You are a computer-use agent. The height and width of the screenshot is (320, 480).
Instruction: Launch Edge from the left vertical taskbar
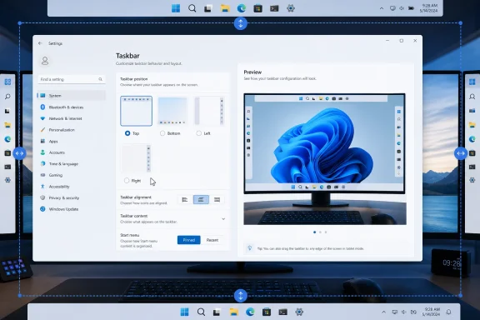click(7, 139)
